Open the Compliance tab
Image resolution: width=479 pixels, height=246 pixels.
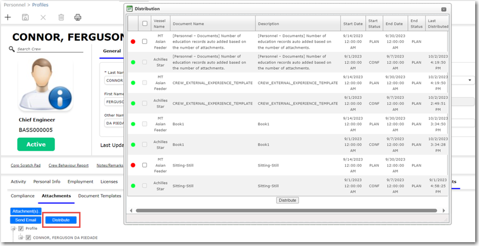click(23, 196)
